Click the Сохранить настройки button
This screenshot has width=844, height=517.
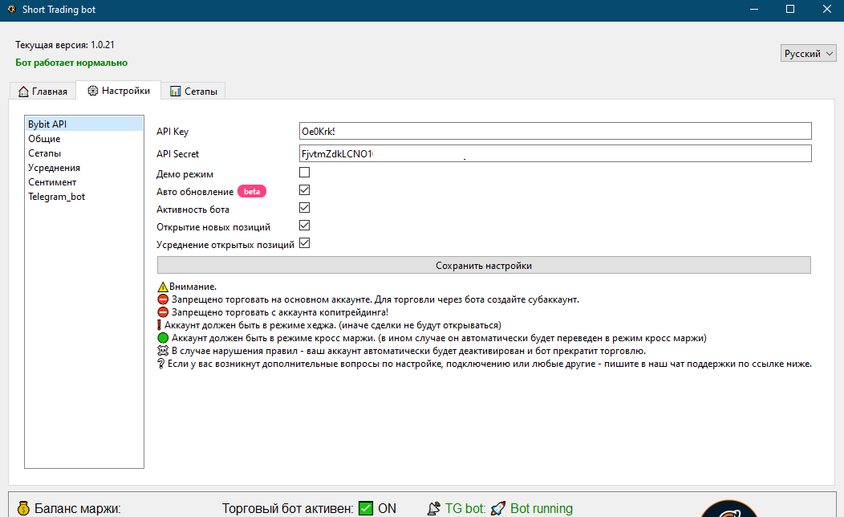pos(484,265)
